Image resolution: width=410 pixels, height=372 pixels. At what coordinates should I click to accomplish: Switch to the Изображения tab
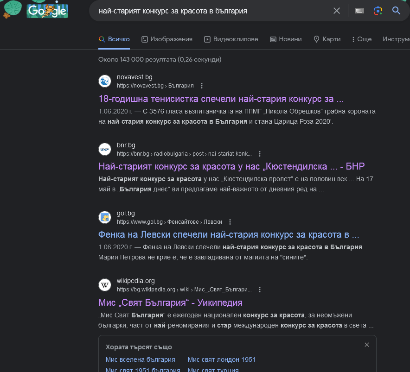click(x=167, y=39)
